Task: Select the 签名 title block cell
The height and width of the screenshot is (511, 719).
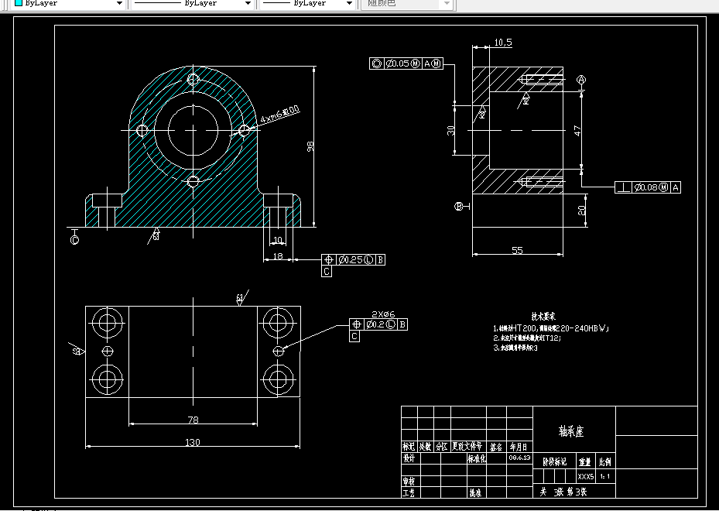Action: click(495, 446)
